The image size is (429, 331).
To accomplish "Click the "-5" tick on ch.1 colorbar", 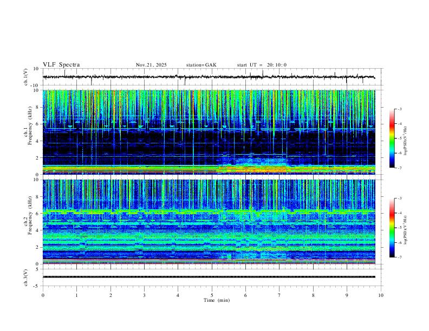I will tap(400, 138).
